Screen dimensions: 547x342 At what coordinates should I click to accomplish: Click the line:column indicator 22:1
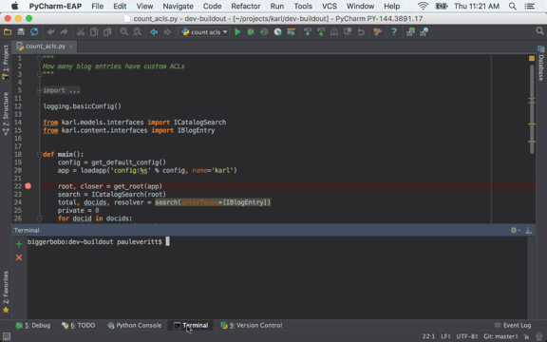pos(428,336)
